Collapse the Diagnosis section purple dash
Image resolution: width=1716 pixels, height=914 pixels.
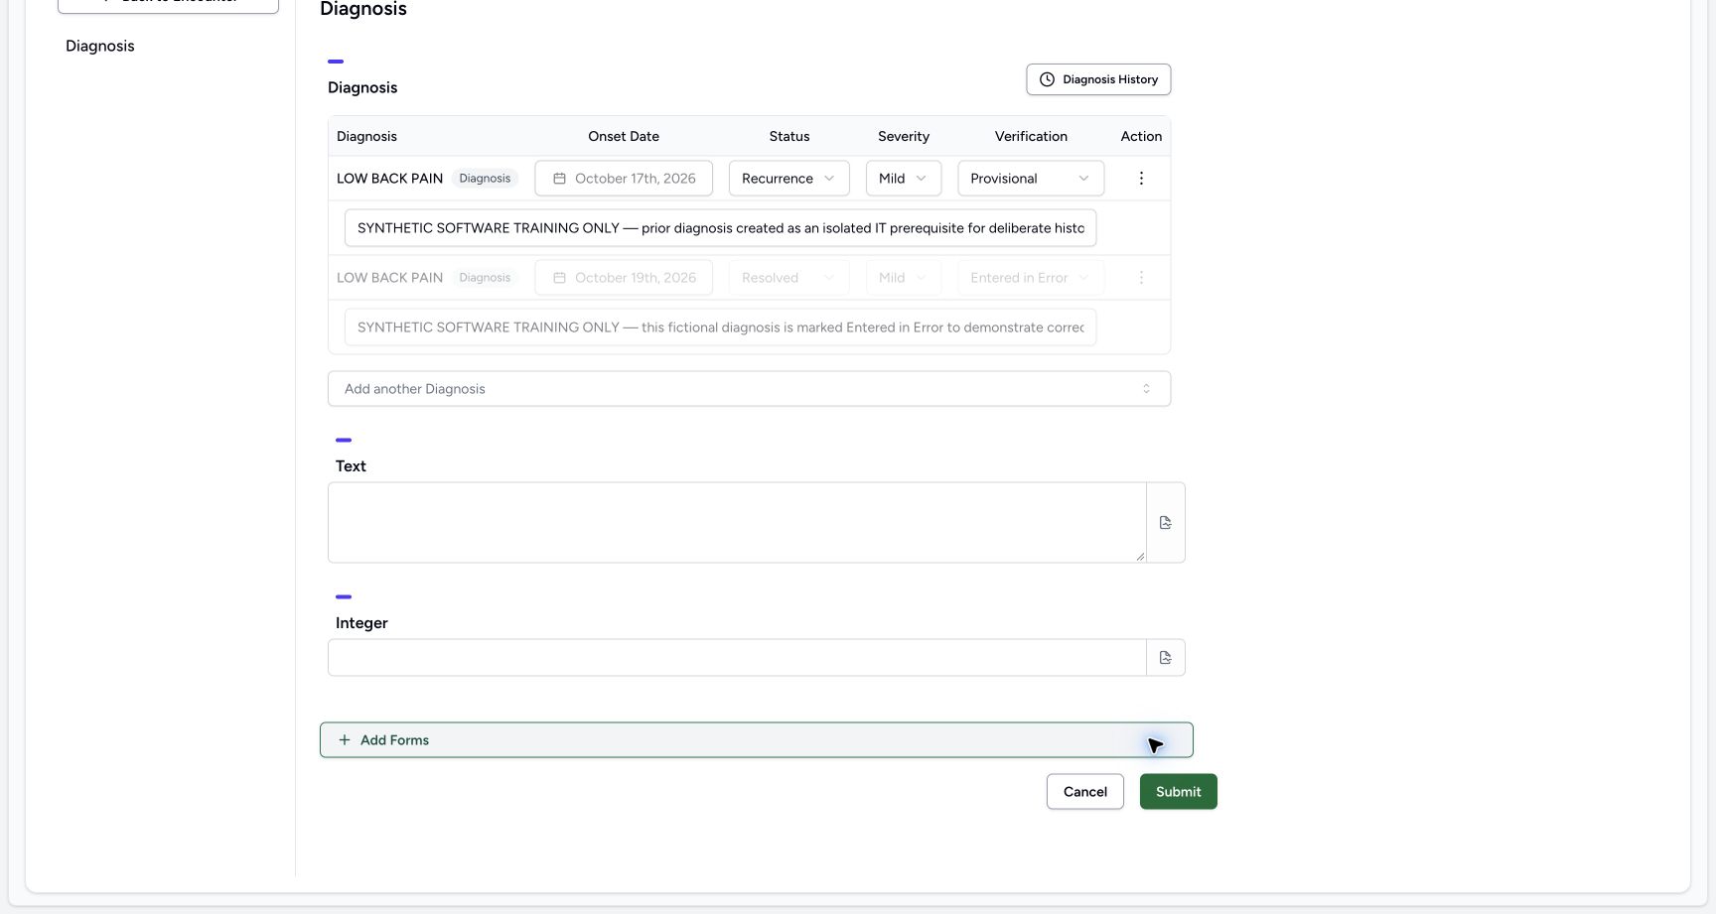pos(336,62)
